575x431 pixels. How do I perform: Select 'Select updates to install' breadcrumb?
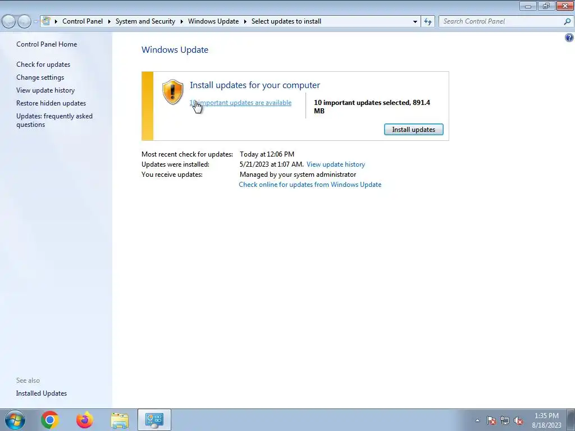(286, 21)
